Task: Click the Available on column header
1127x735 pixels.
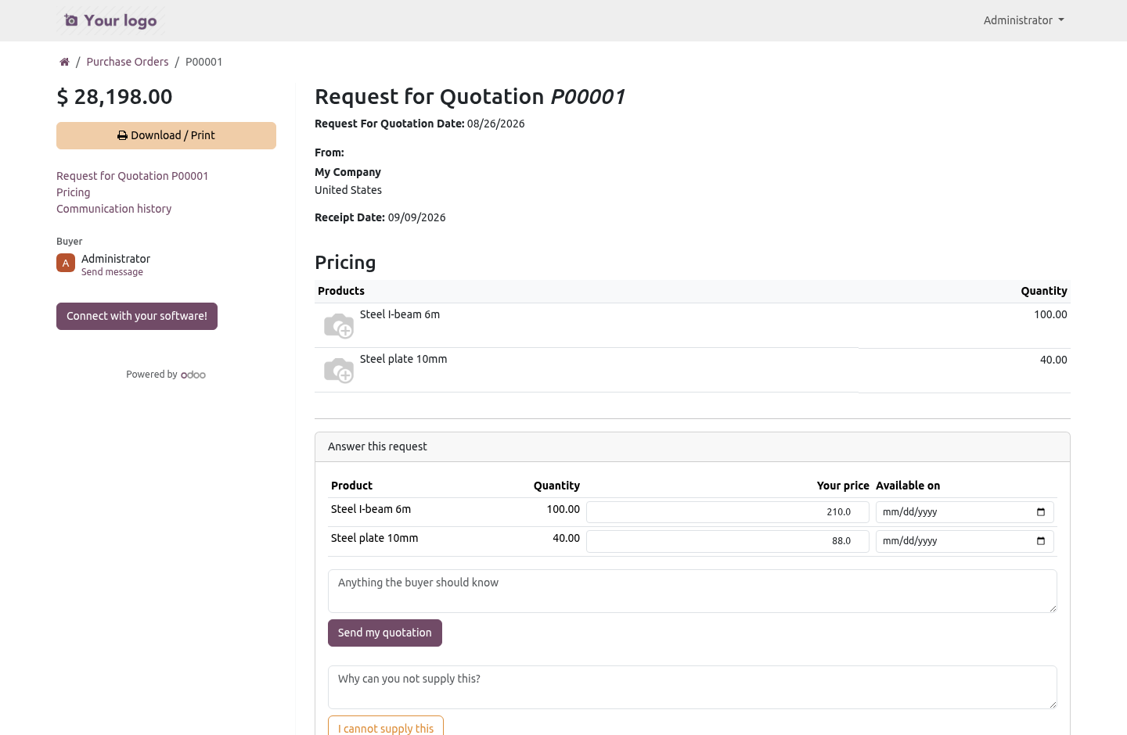Action: [x=908, y=486]
